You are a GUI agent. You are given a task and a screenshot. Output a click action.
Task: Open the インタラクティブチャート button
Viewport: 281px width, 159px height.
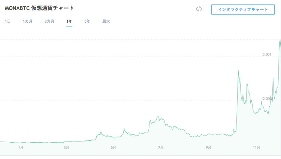coord(243,9)
